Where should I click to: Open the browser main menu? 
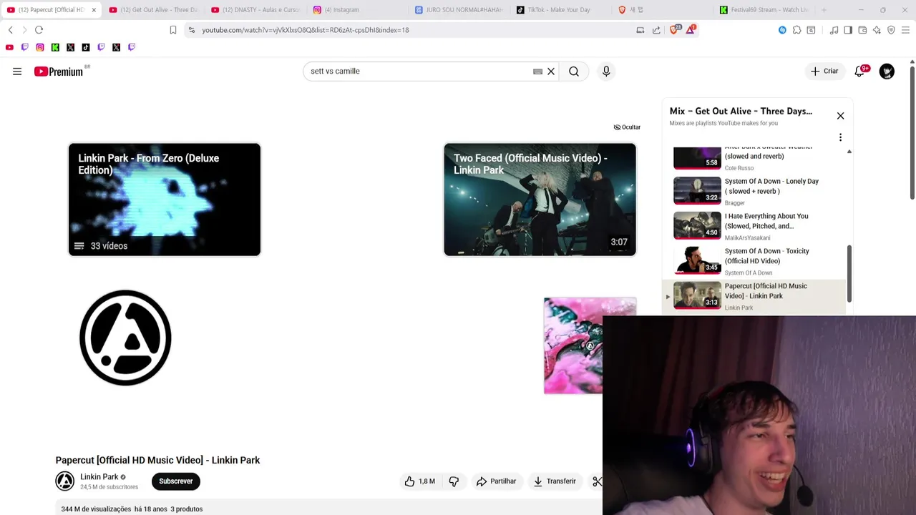click(x=905, y=30)
